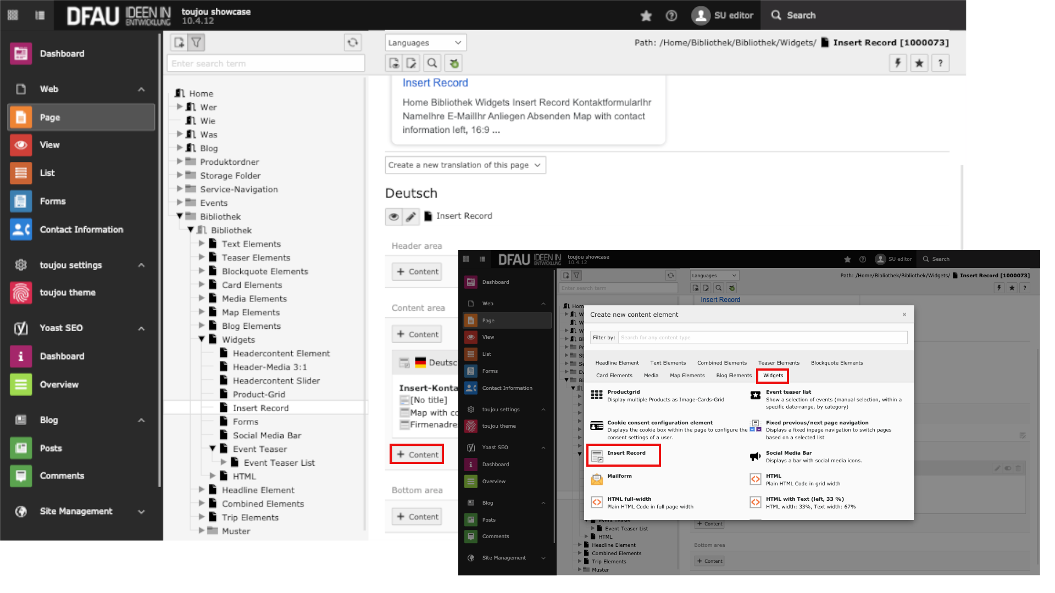Click highlighted Content button in Content area

point(417,455)
